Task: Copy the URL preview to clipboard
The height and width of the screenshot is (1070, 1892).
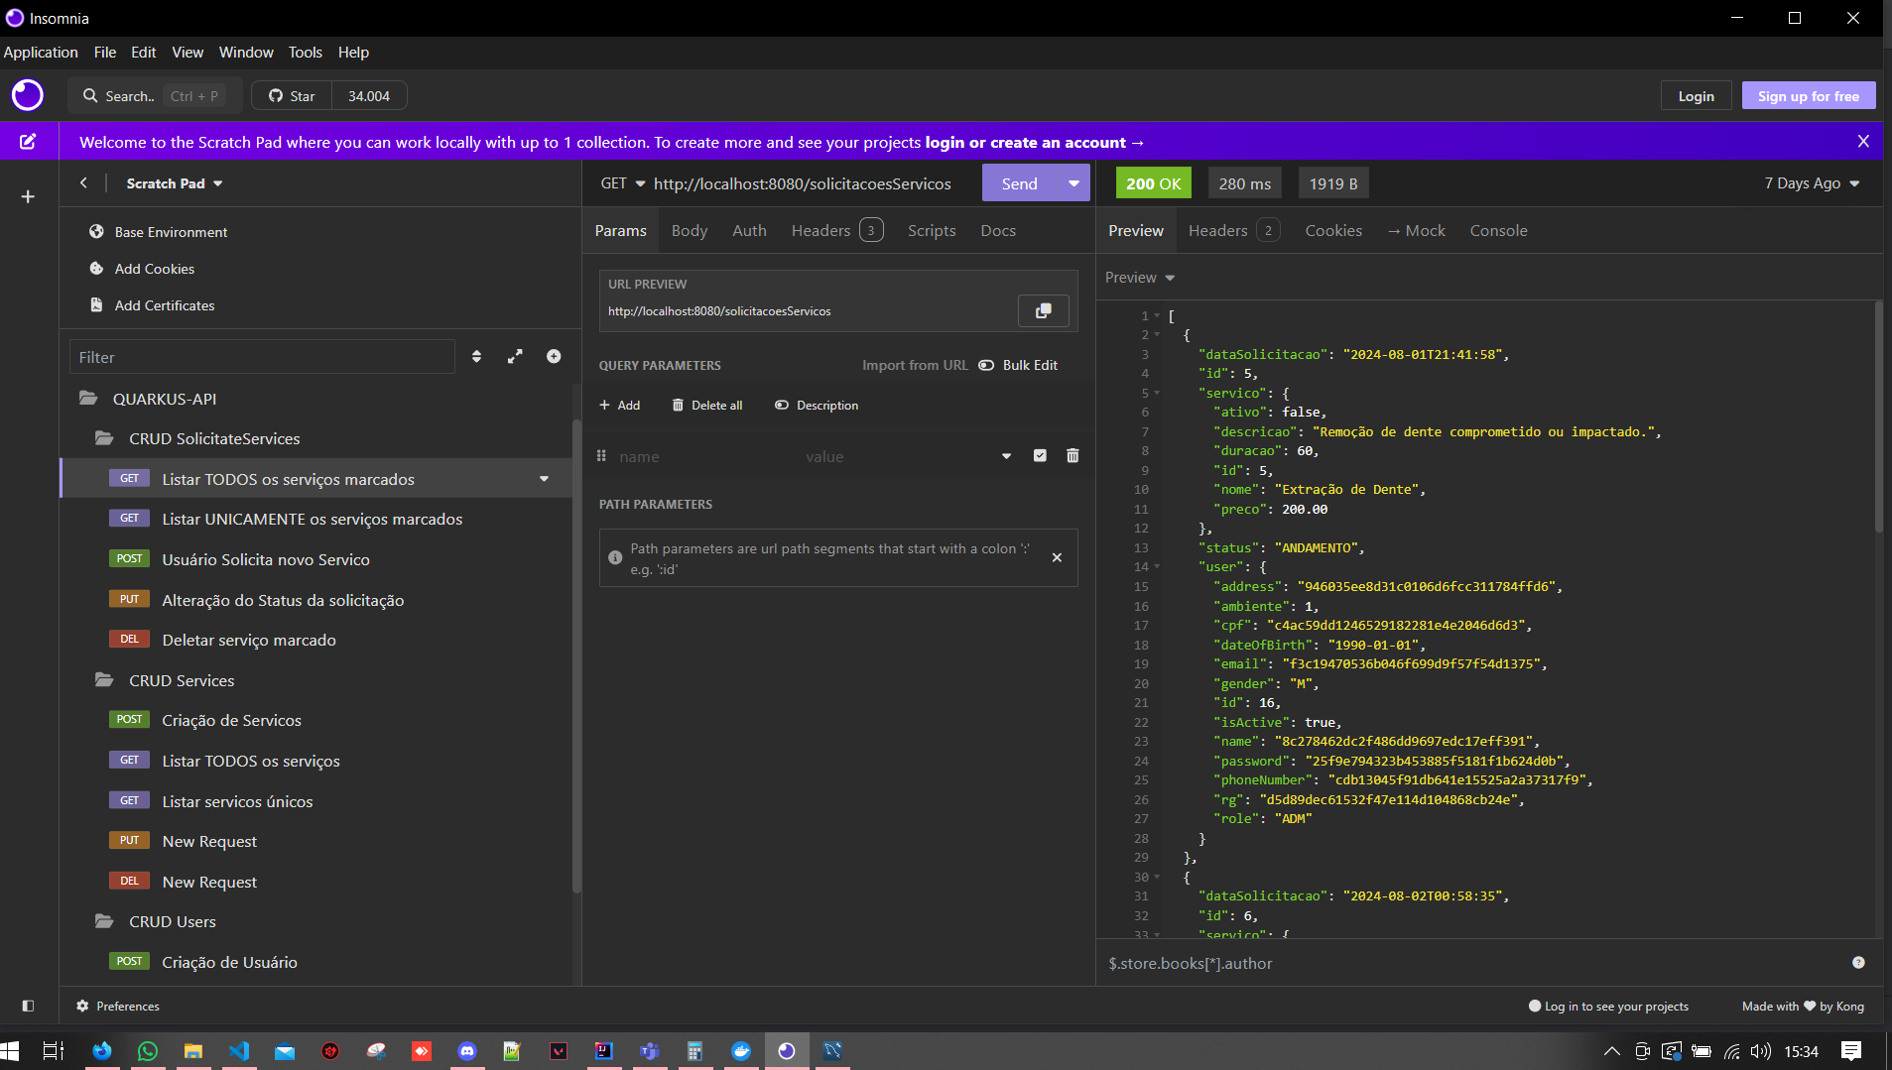Action: click(x=1044, y=311)
